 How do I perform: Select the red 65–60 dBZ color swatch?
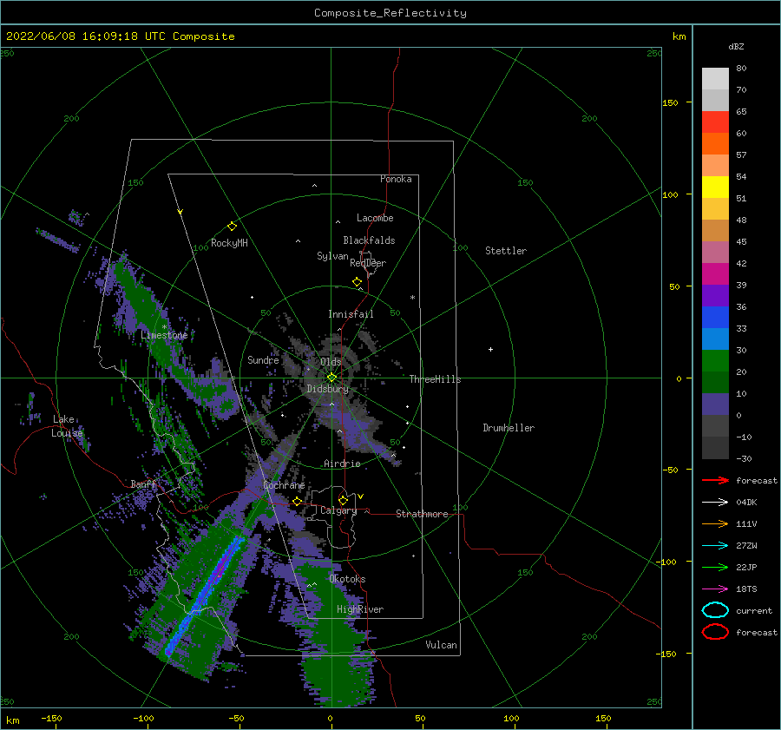[715, 122]
